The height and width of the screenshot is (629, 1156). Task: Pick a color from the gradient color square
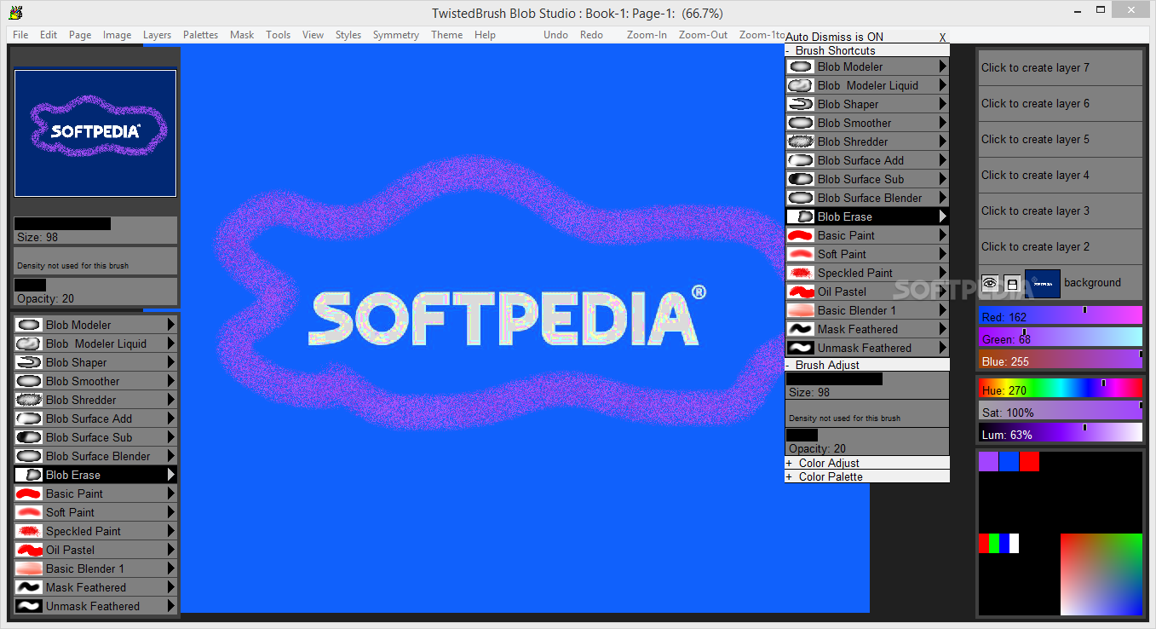(x=1101, y=574)
